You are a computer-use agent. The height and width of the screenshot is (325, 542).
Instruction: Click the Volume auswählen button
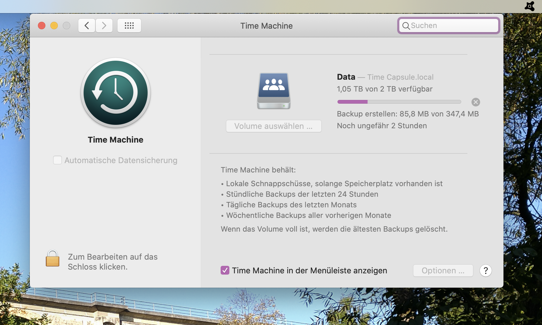[x=274, y=126]
